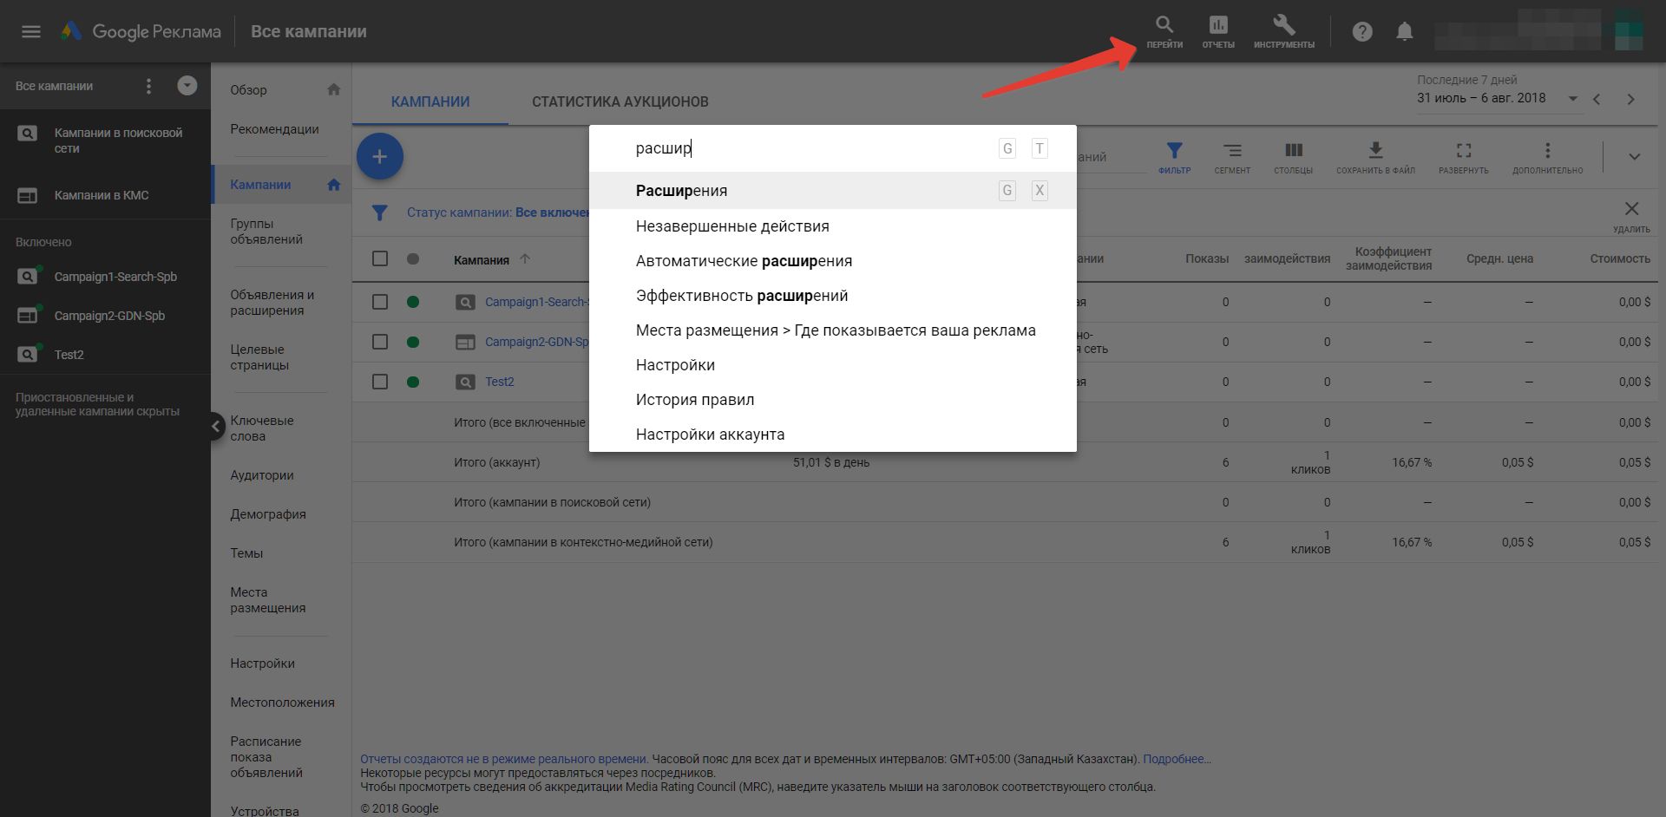Click the blue plus new campaign button
Image resolution: width=1666 pixels, height=817 pixels.
(379, 156)
